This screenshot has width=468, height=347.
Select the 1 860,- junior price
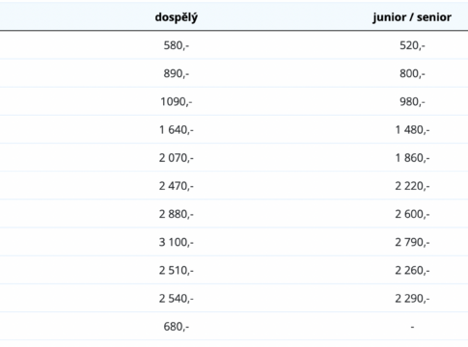pos(412,158)
